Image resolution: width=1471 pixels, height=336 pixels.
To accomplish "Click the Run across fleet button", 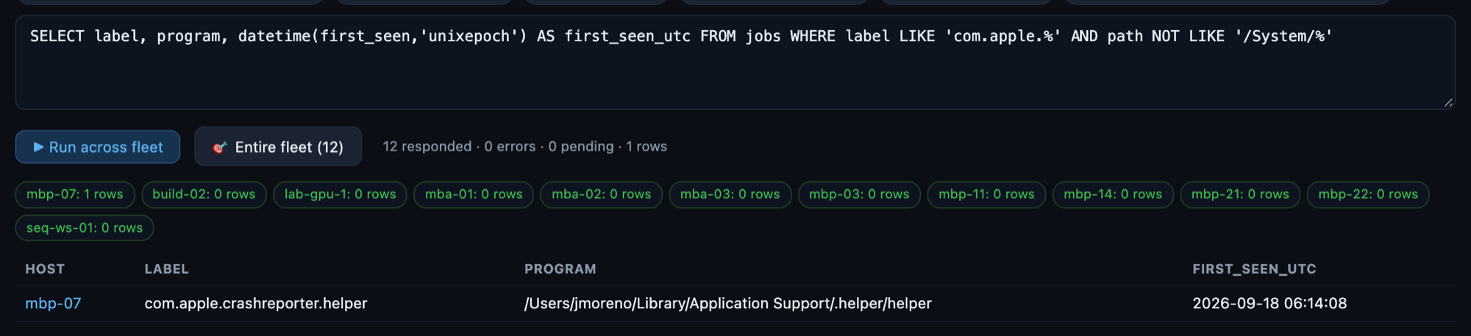I will point(98,147).
